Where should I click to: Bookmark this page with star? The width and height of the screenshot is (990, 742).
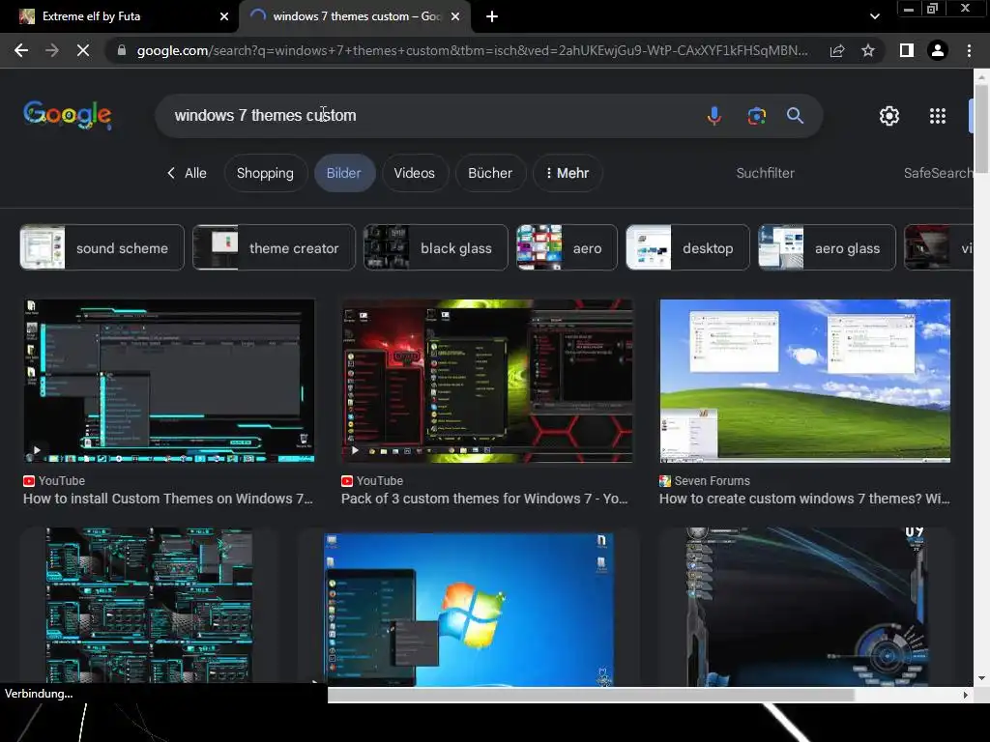(x=868, y=50)
